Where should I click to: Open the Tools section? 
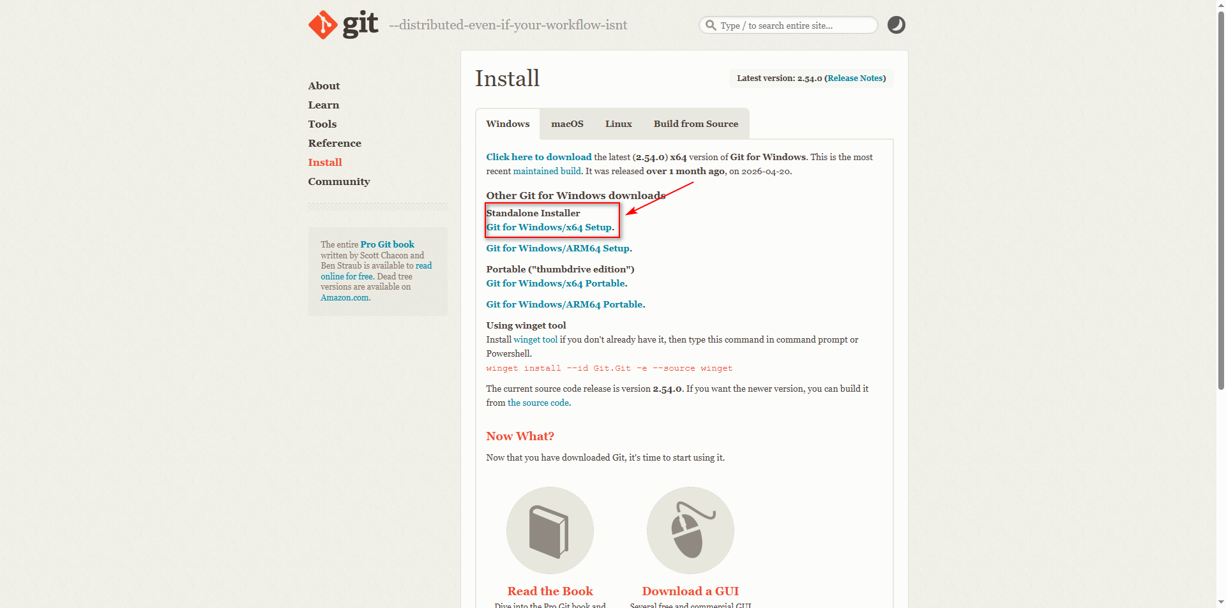click(x=322, y=124)
